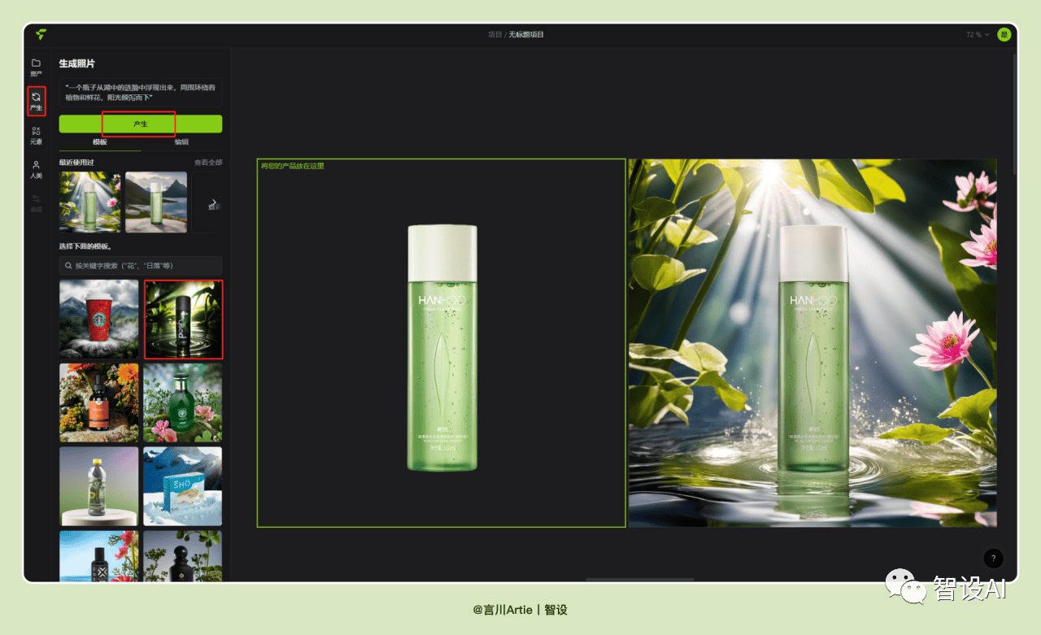Select the Starbucks cup template thumbnail

coord(98,319)
